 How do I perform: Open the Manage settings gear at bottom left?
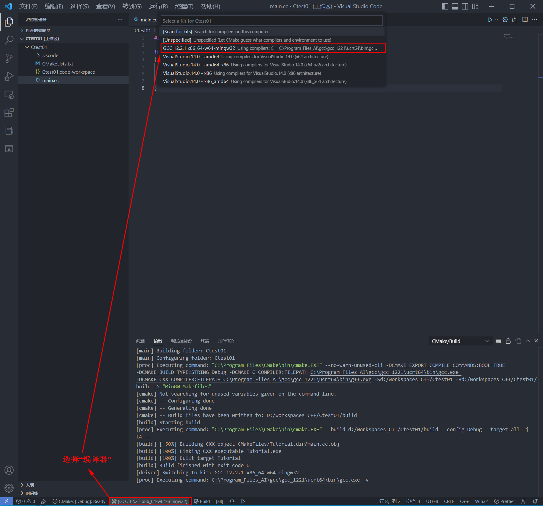pos(9,488)
